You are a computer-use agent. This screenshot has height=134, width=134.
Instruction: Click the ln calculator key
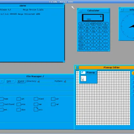point(99,31)
